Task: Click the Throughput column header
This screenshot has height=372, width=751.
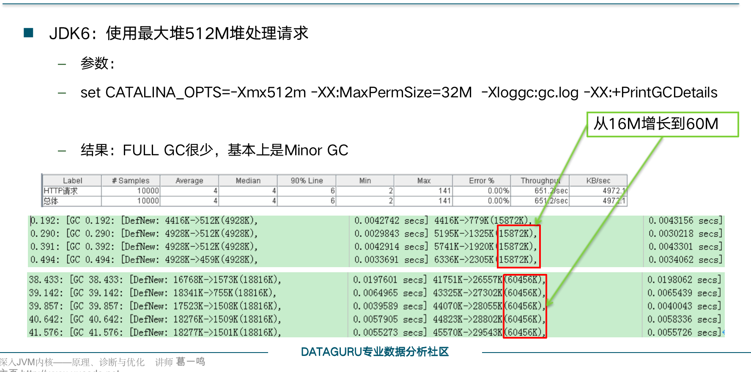Action: 540,181
